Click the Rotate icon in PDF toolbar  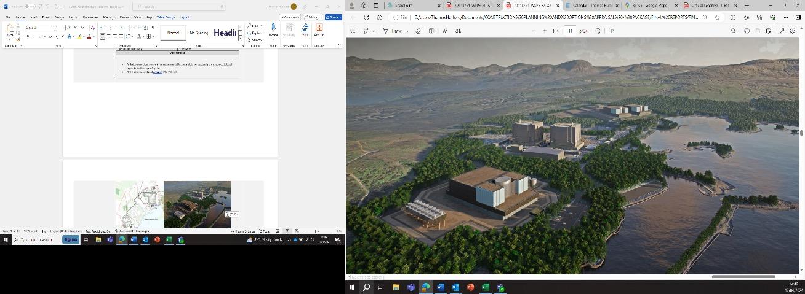pos(598,31)
